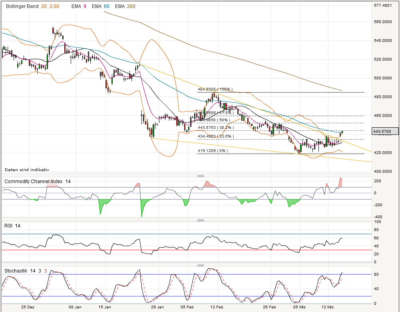Screen dimensions: 400x312
Task: Click the -200 value on the CCI axis
Action: pos(378,205)
